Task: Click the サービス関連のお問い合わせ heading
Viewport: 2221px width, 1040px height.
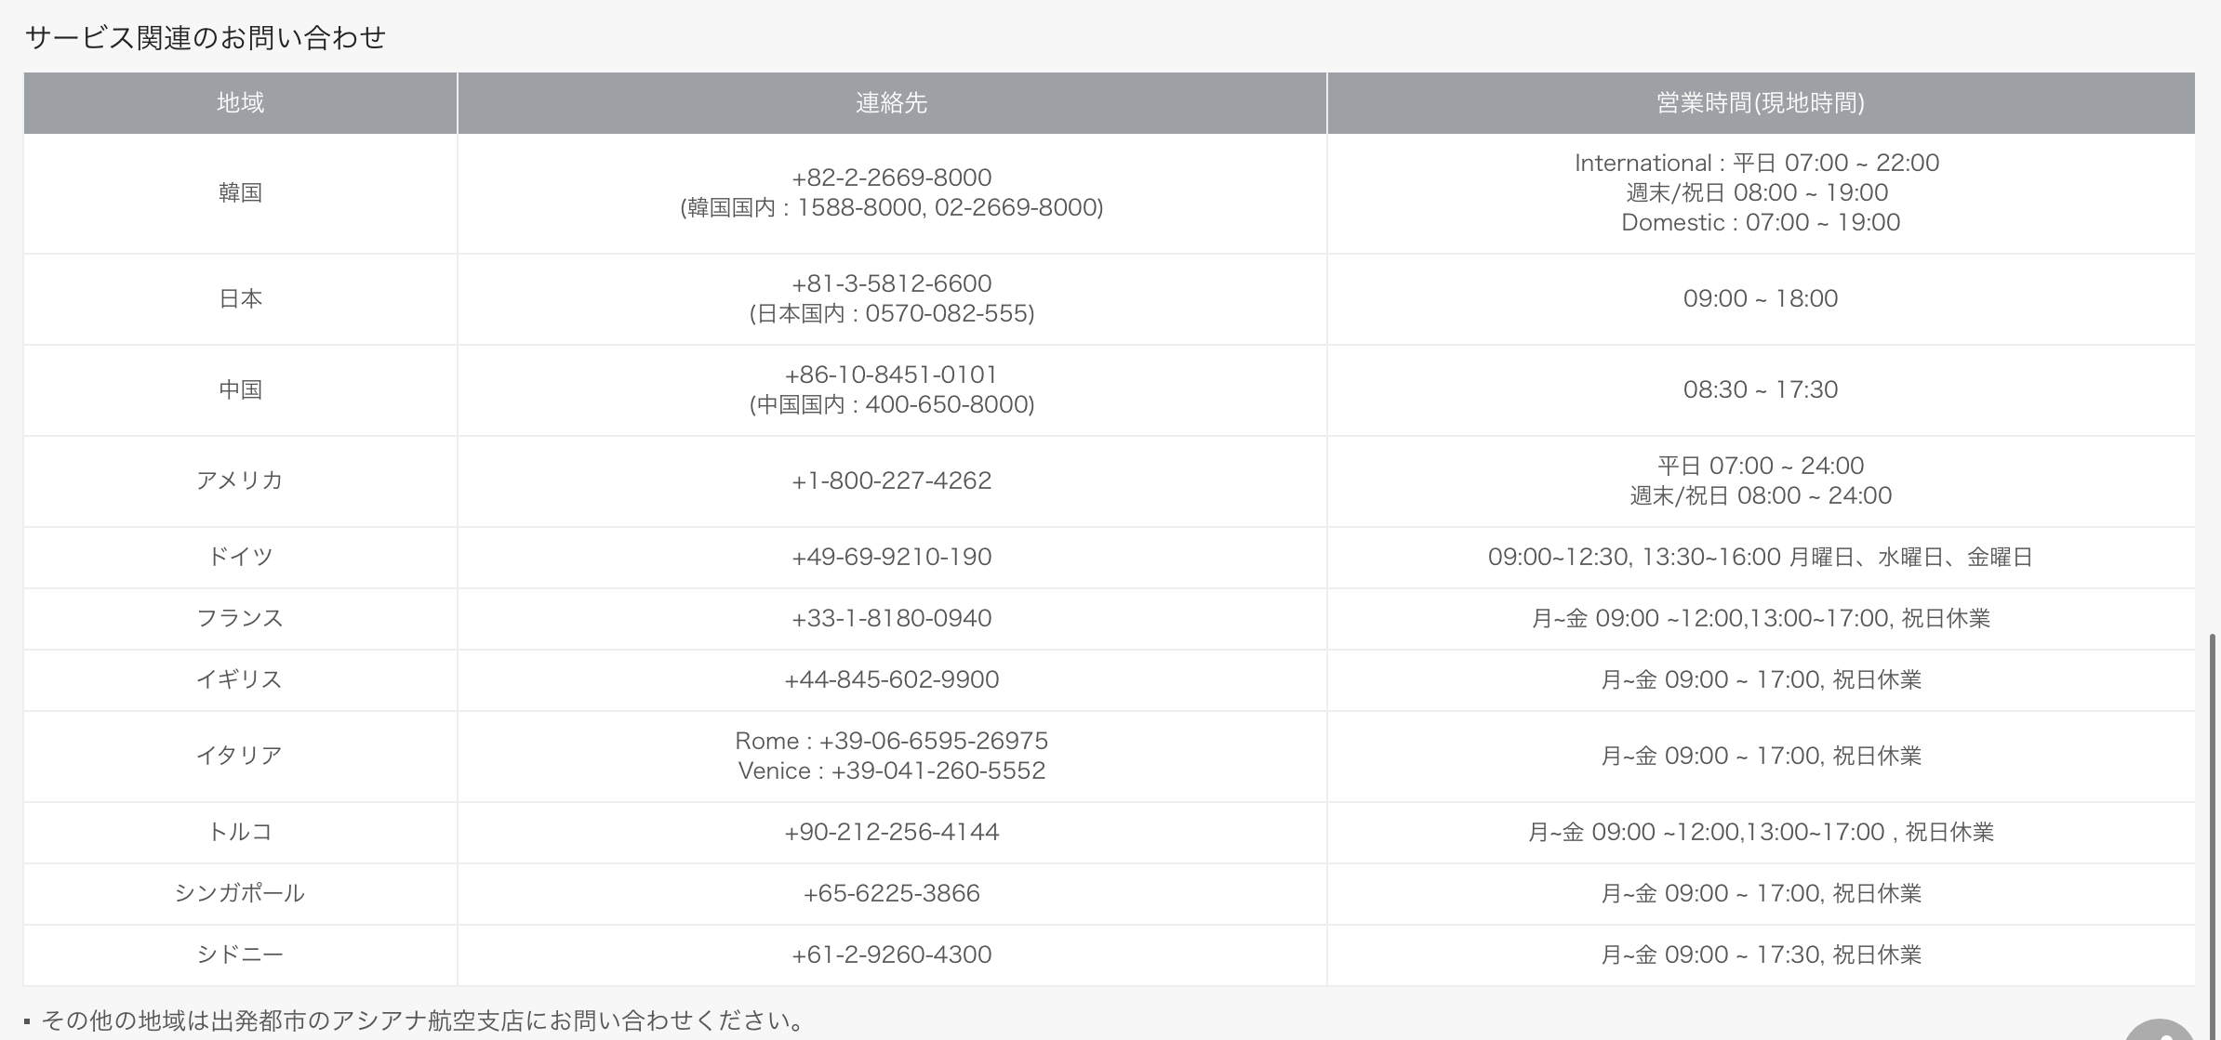Action: 205,37
